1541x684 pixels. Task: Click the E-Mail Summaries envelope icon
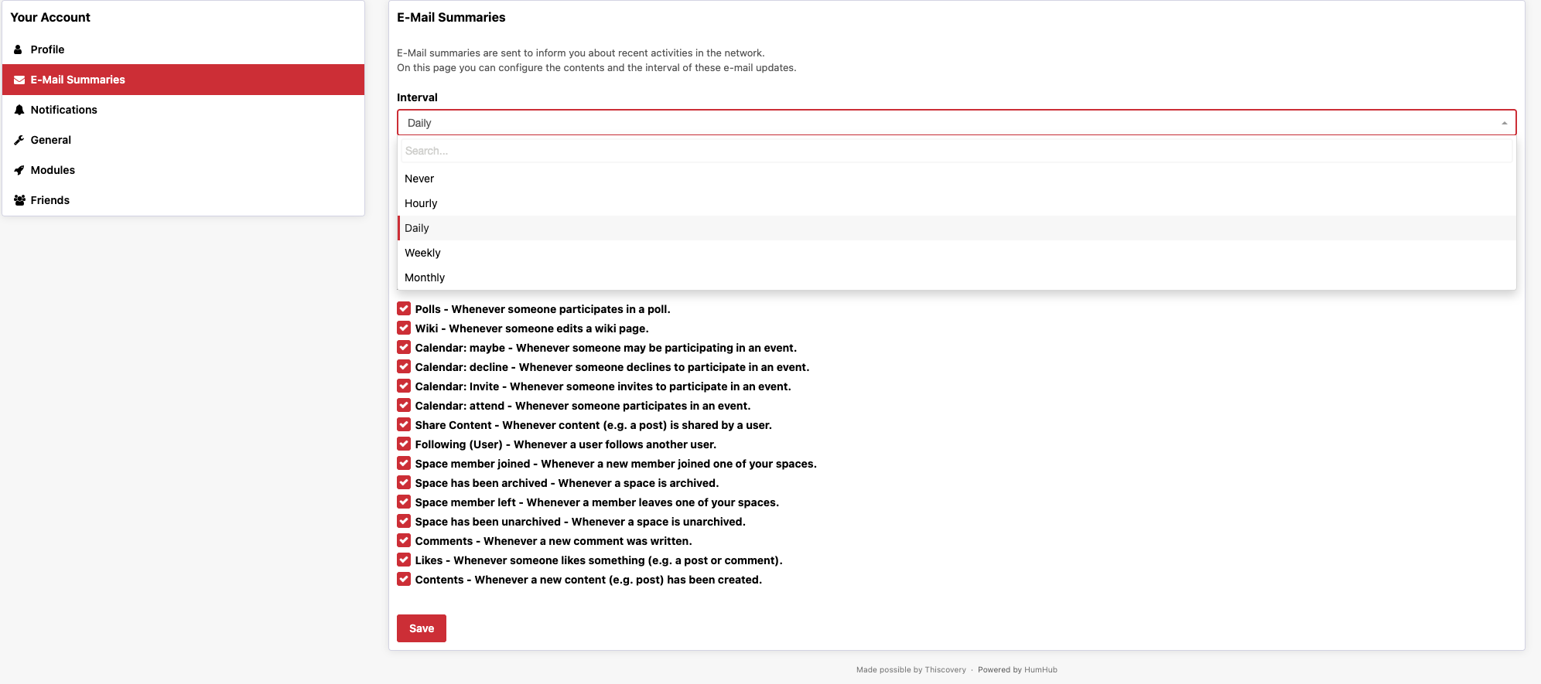pyautogui.click(x=19, y=80)
